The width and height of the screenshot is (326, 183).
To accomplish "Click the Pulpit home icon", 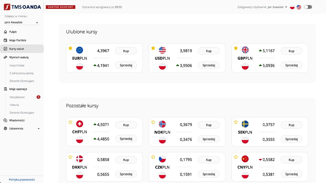I will coord(5,32).
